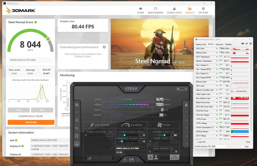Screen dimensions: 257x166
Task: Click the Afterburner GPU detach (fighter) icon
Action: click(76, 105)
